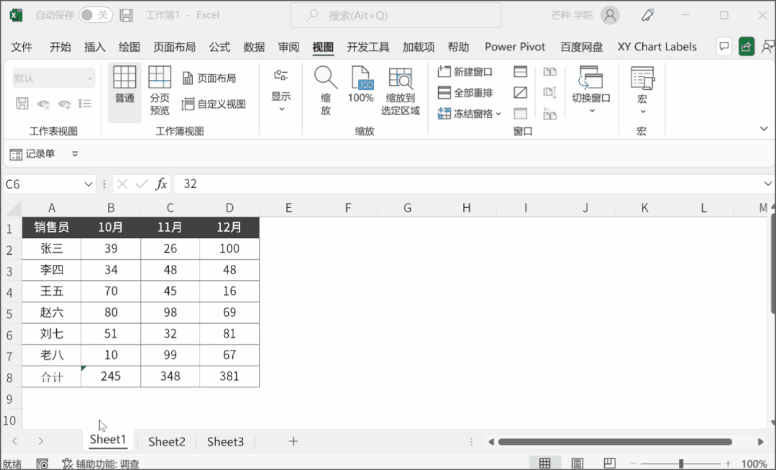Click the Save icon in title bar

(126, 15)
